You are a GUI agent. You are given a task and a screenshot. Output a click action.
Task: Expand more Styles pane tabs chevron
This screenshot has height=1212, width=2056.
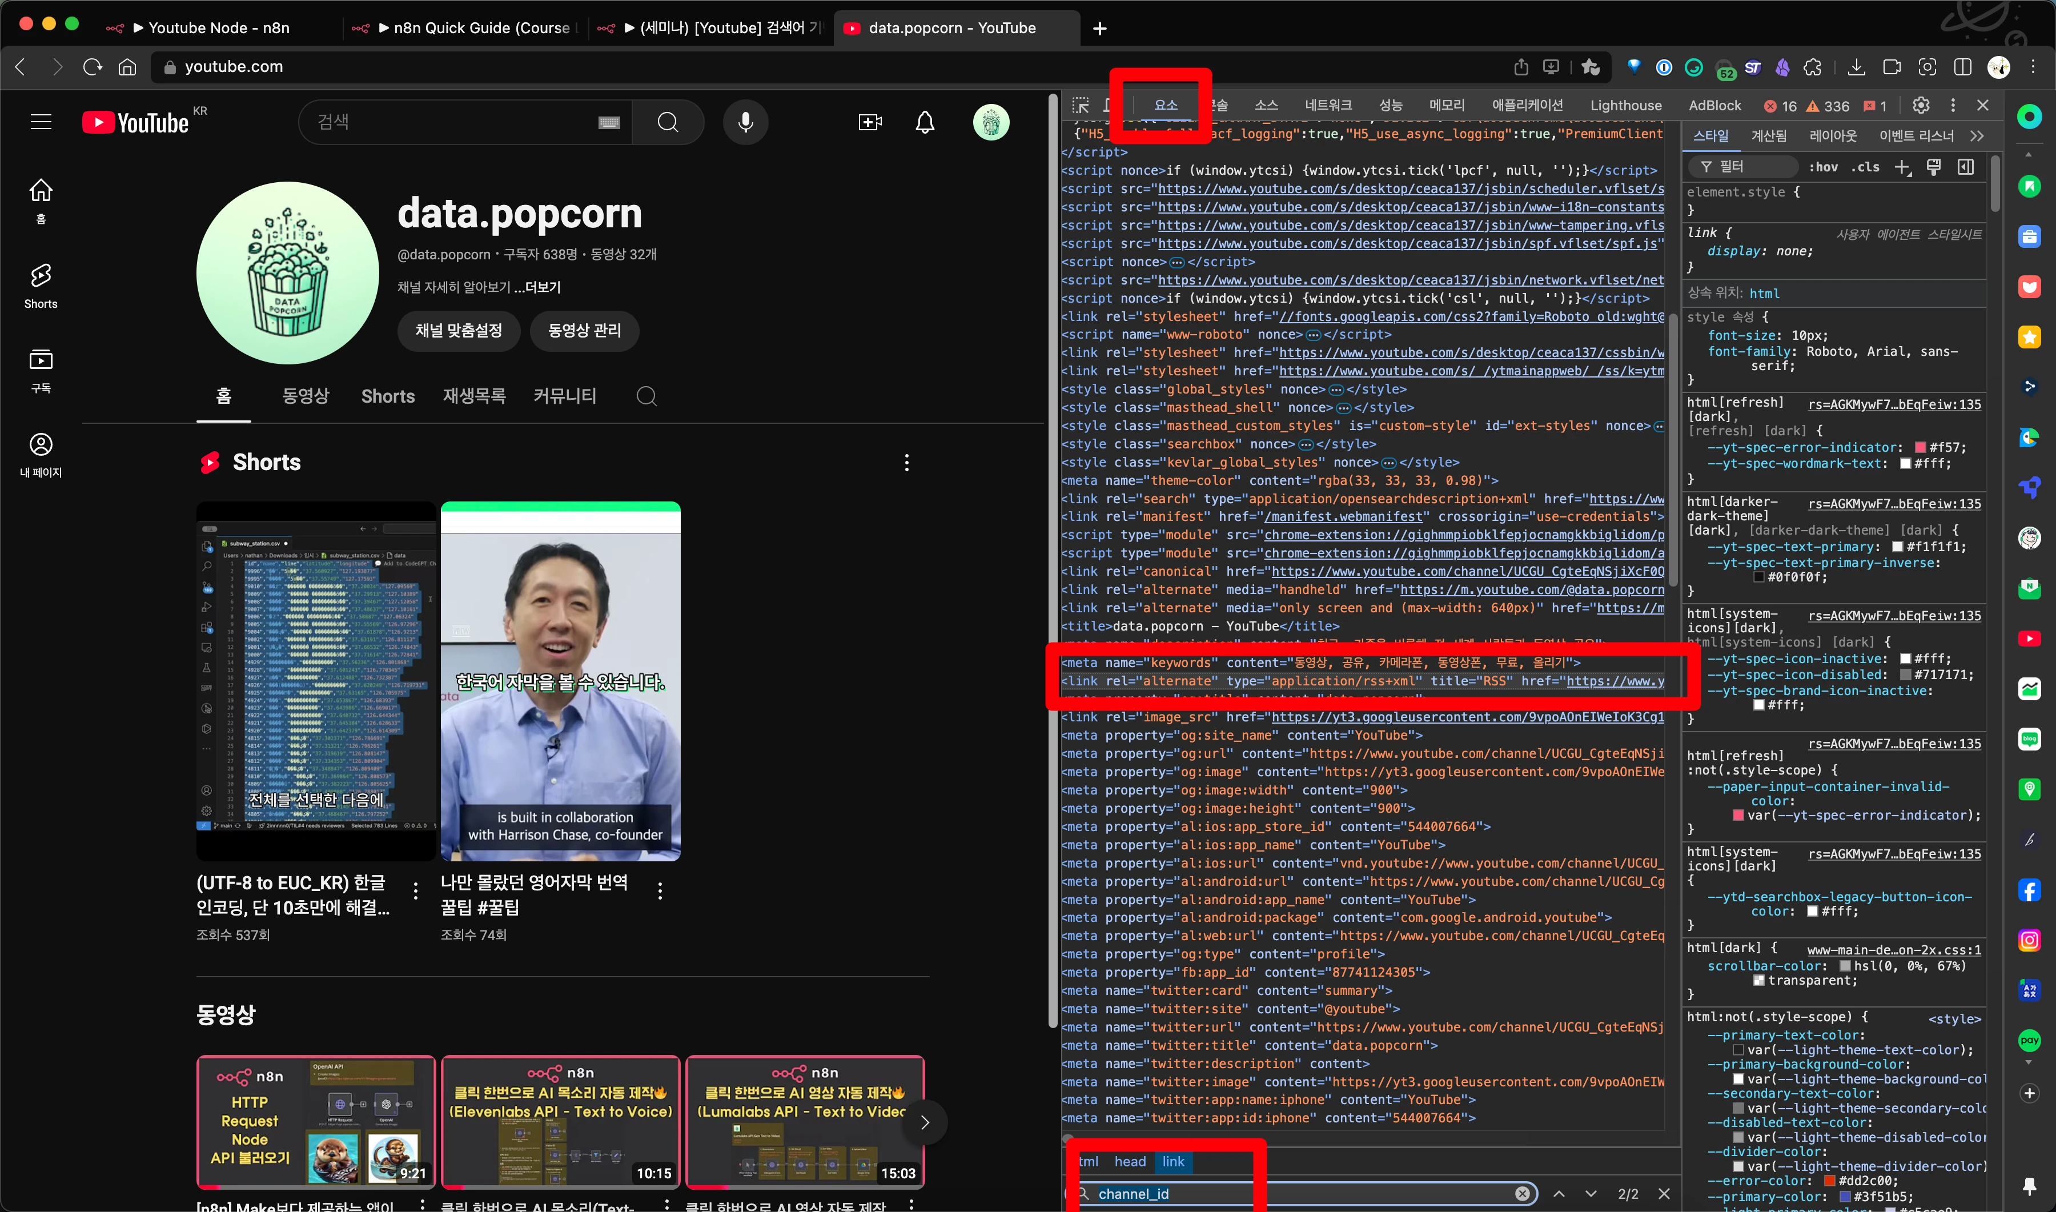[1976, 135]
